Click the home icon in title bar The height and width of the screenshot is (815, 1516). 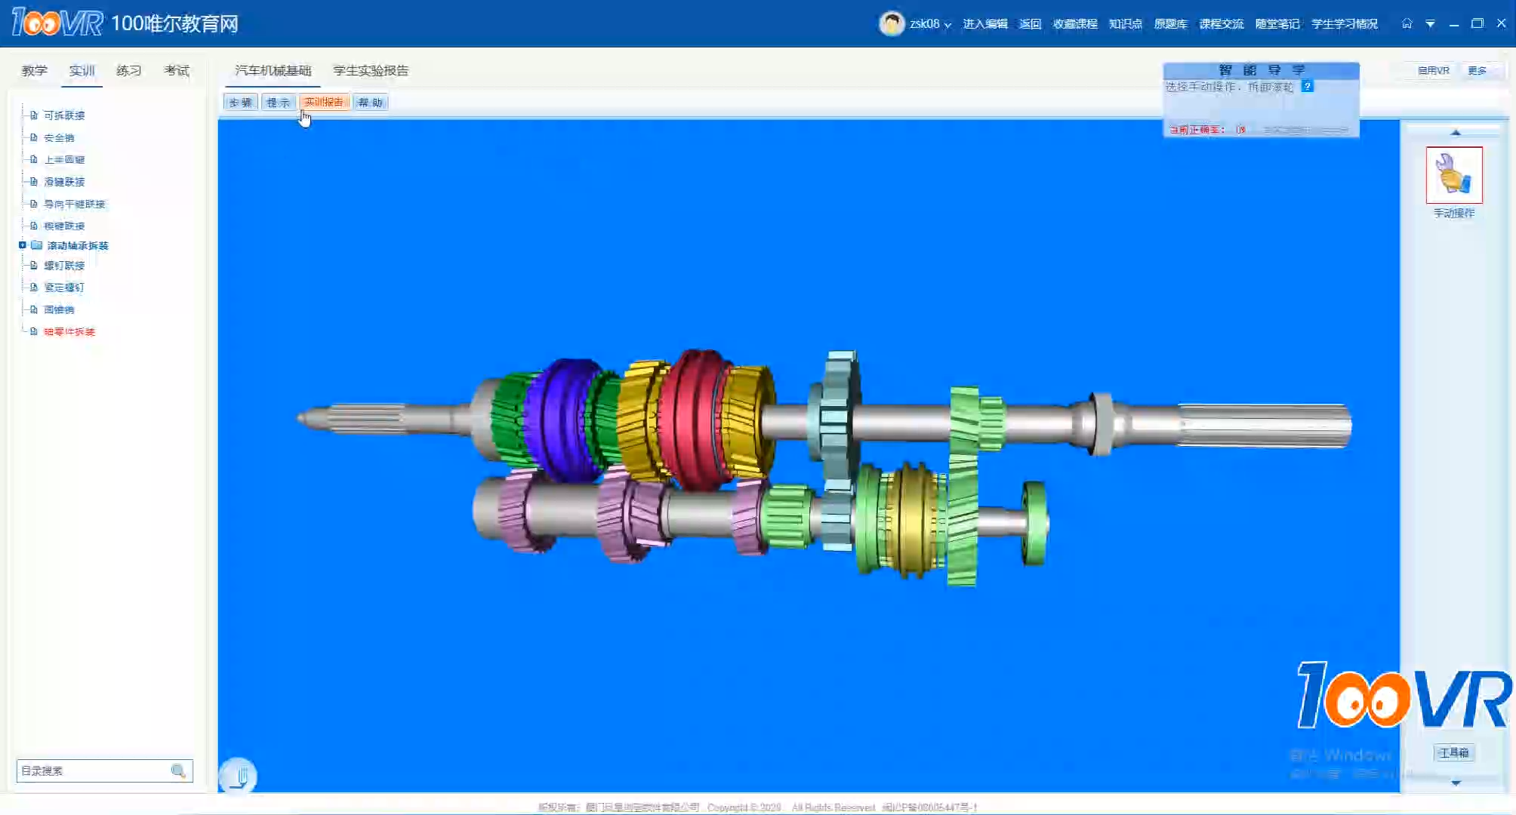click(x=1407, y=23)
